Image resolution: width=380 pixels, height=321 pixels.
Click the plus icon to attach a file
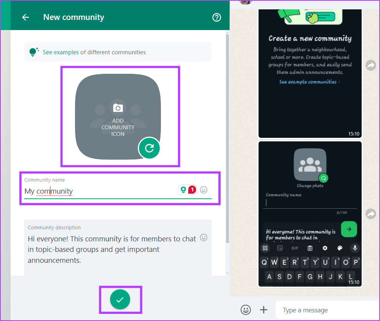point(264,310)
